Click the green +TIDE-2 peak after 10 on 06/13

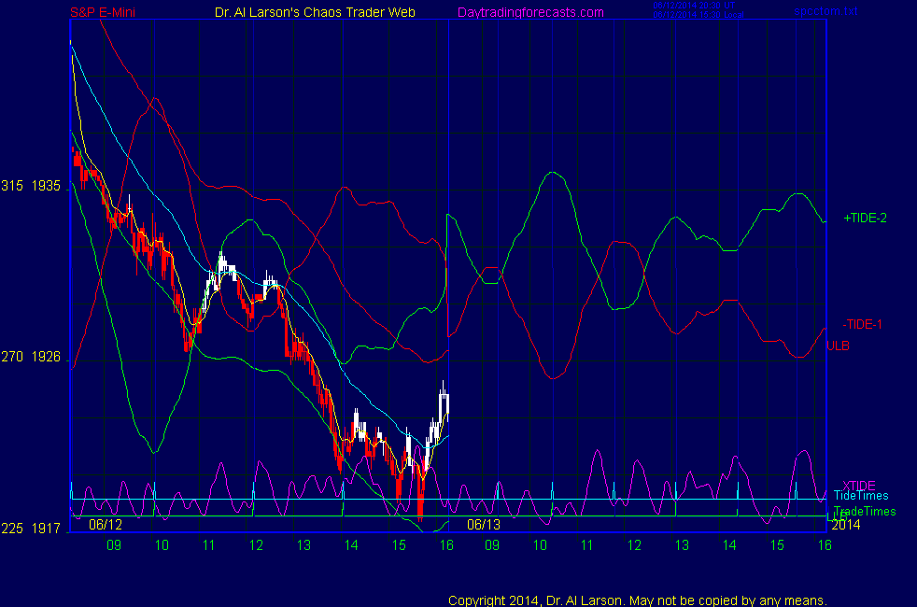coord(554,173)
